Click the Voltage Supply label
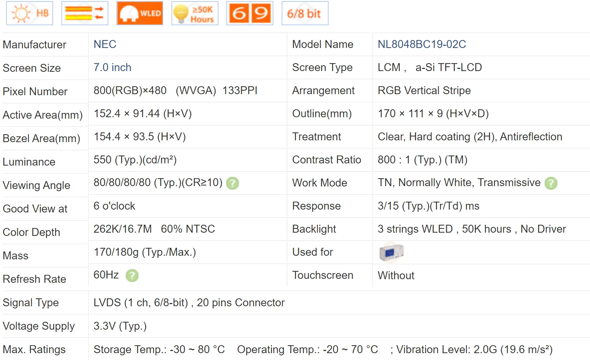 click(39, 326)
